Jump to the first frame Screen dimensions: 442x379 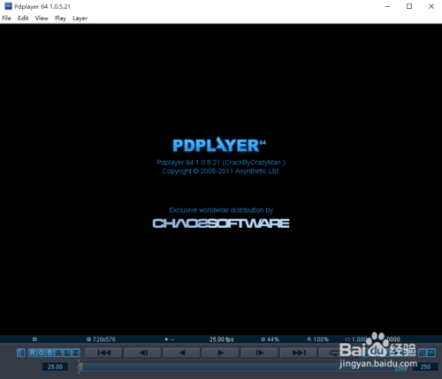pyautogui.click(x=103, y=352)
